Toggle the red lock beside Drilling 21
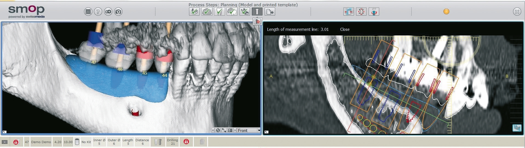This screenshot has height=148, width=525. click(186, 142)
